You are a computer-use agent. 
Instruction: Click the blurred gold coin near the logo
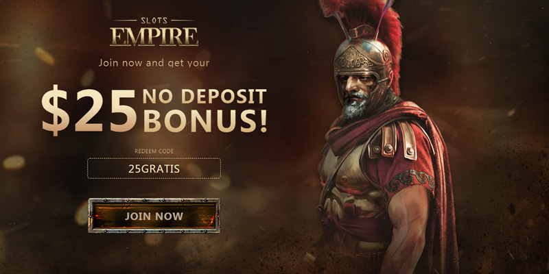tap(45, 56)
